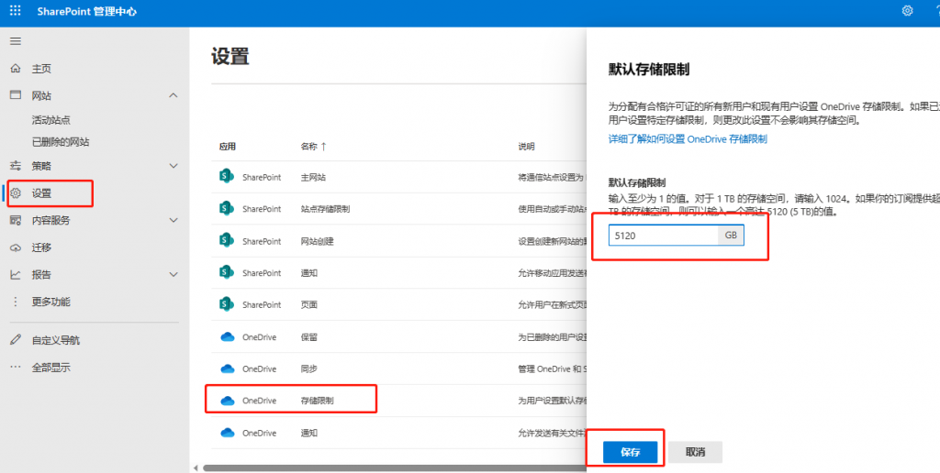The width and height of the screenshot is (940, 473).
Task: Click the SharePoint icon in 网站创建 row
Action: (x=226, y=241)
